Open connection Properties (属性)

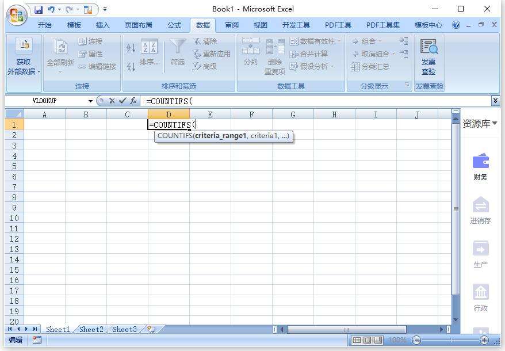[90, 54]
